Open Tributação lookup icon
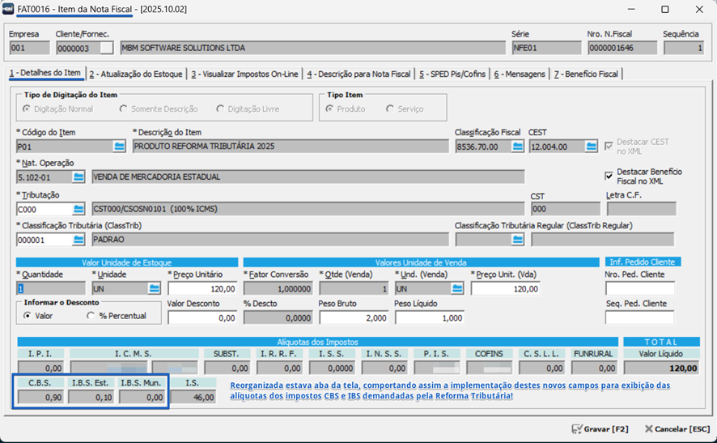Viewport: 717px width, 443px height. pyautogui.click(x=78, y=209)
